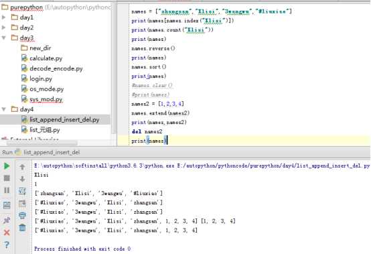Open sys_mod.py in project tree
The image size is (371, 254).
(46, 99)
